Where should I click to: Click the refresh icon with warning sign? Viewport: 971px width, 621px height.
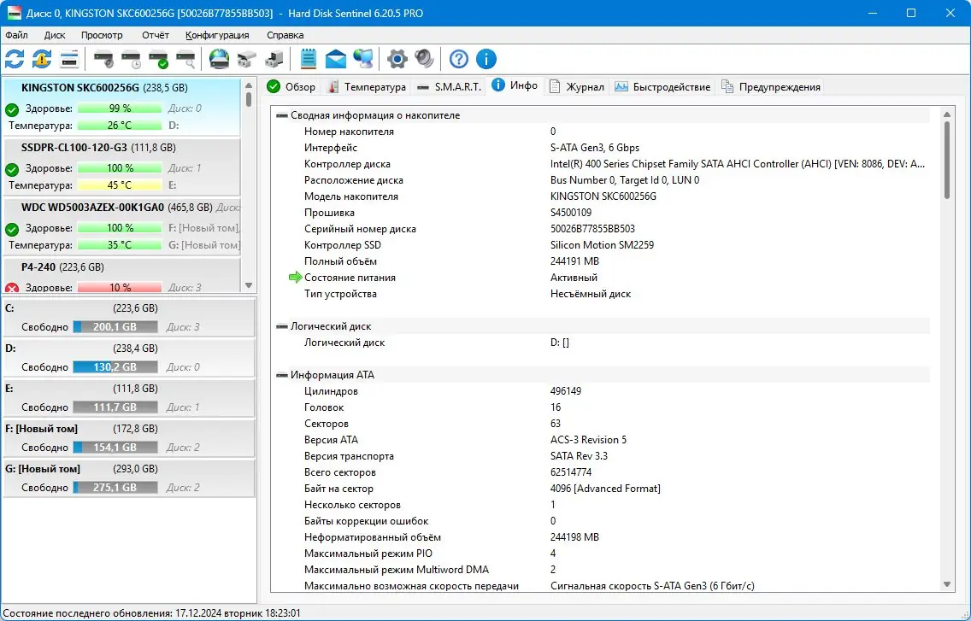point(42,60)
